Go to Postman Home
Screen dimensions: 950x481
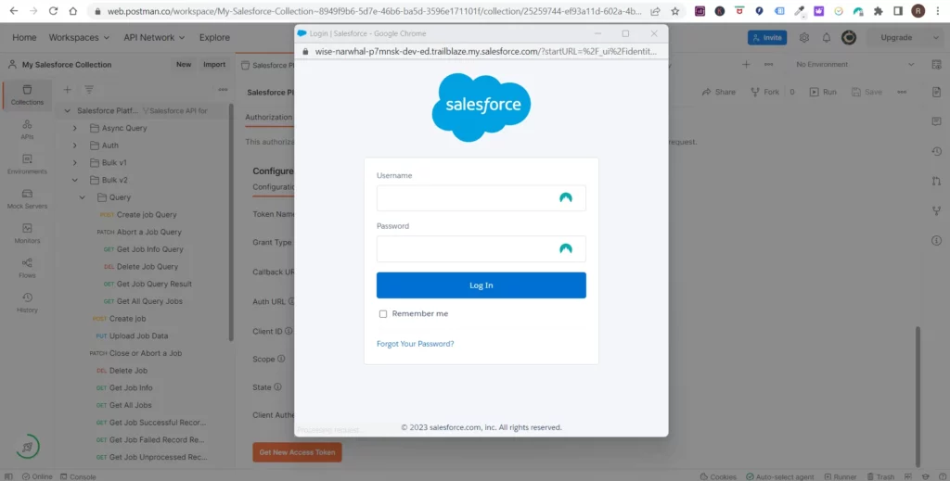click(24, 37)
